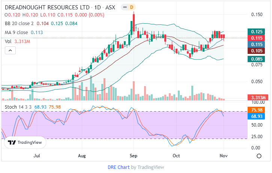
Task: Open chart settings gear icon
Action: pos(259,156)
